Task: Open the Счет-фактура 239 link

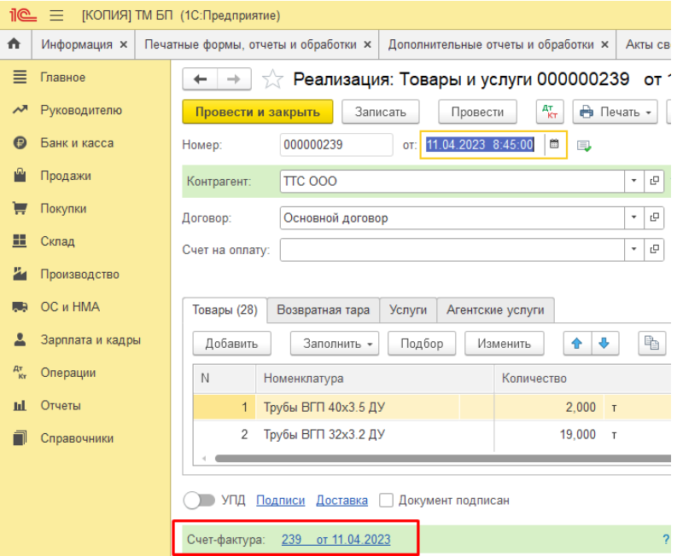Action: [336, 540]
